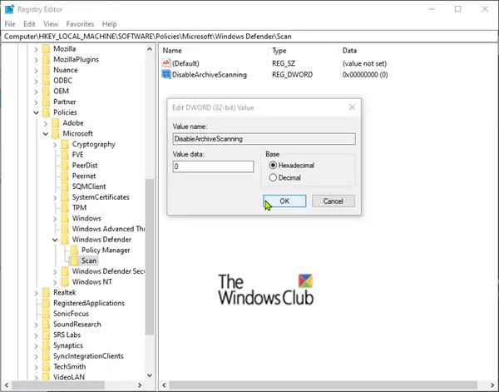Select the Cryptography folder icon

coord(65,144)
